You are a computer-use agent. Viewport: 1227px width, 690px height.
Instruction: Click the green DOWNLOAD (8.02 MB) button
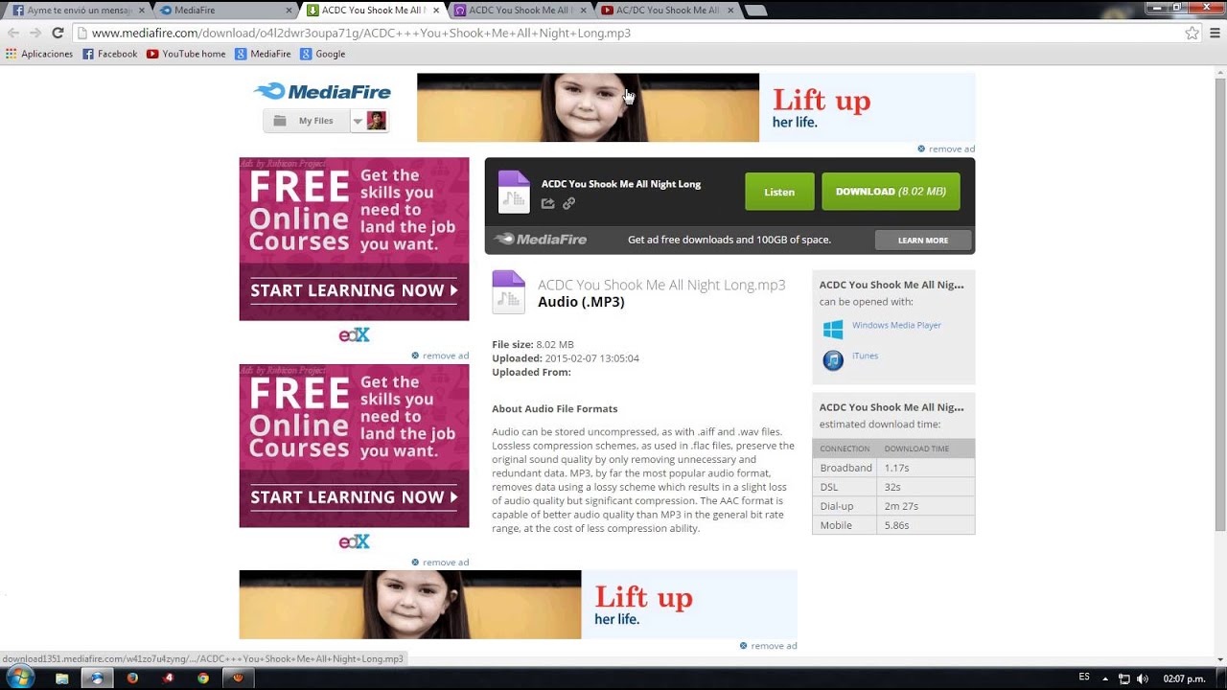coord(891,192)
